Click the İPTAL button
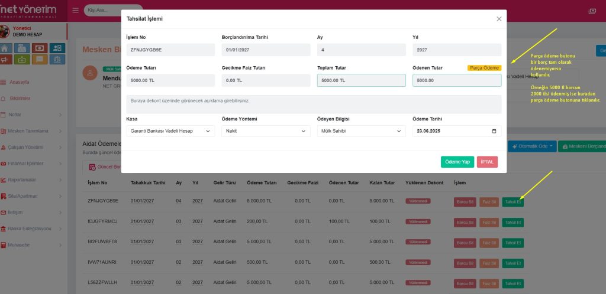The height and width of the screenshot is (294, 606). pyautogui.click(x=487, y=162)
